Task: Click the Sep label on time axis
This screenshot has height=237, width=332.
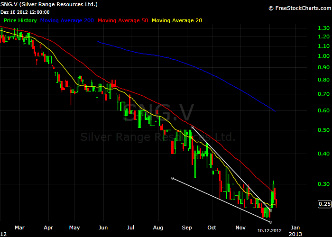Action: tap(187, 228)
